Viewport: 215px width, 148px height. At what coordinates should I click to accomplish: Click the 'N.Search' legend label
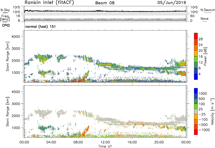[207, 10]
